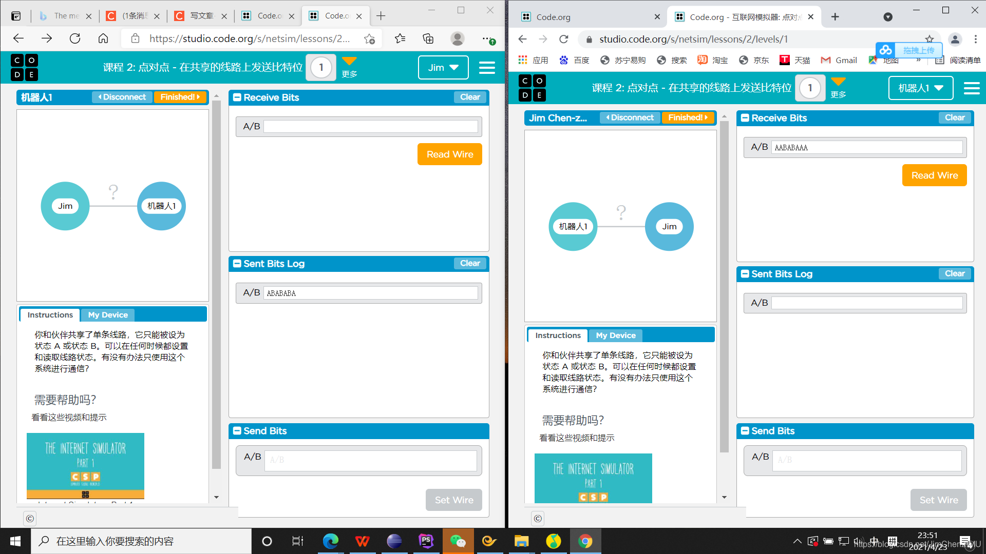
Task: Open the 淘宝 bookmark icon
Action: tap(703, 60)
